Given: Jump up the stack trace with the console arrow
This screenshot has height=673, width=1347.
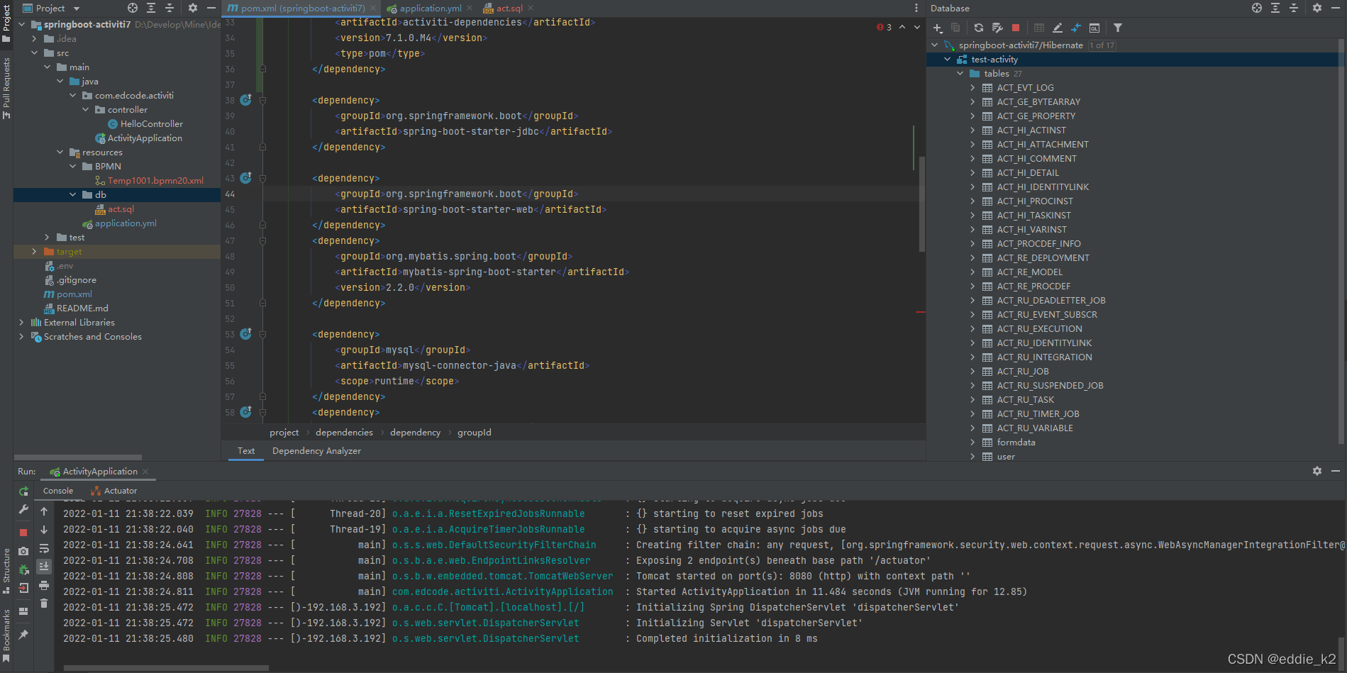Looking at the screenshot, I should [44, 511].
